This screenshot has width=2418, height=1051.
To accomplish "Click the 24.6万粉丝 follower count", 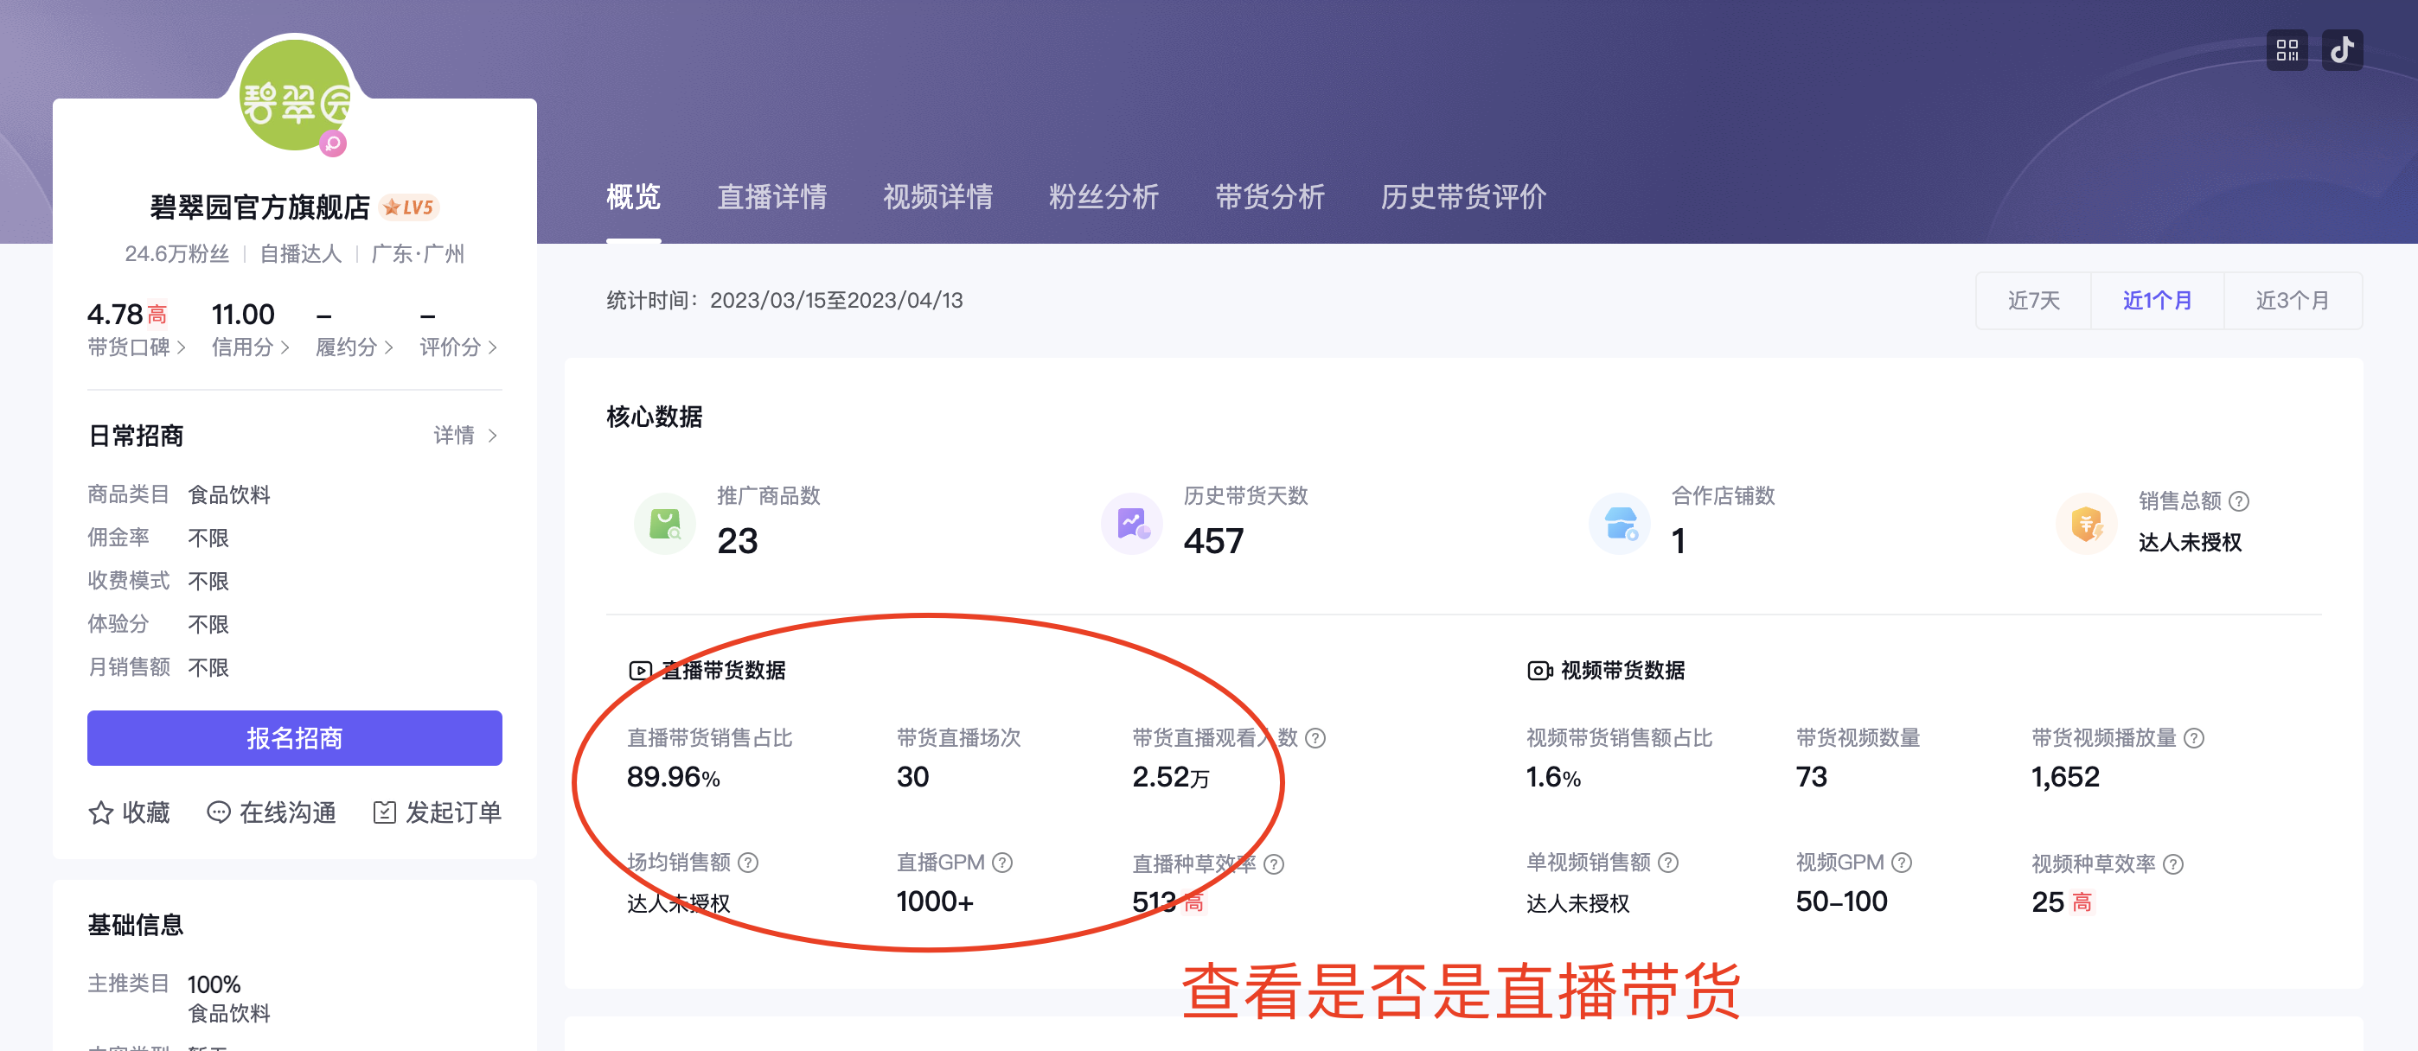I will pyautogui.click(x=176, y=254).
